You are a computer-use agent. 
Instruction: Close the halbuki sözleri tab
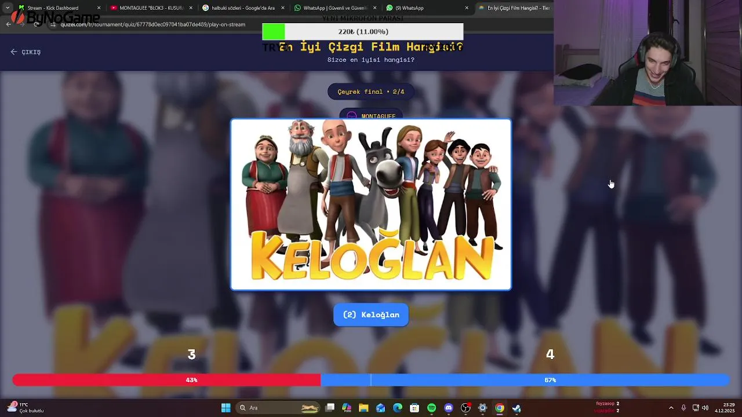coord(283,8)
